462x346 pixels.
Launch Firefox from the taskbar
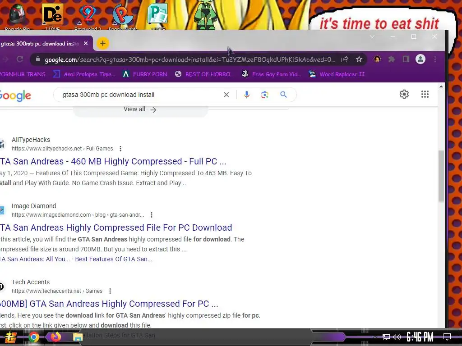pyautogui.click(x=55, y=337)
